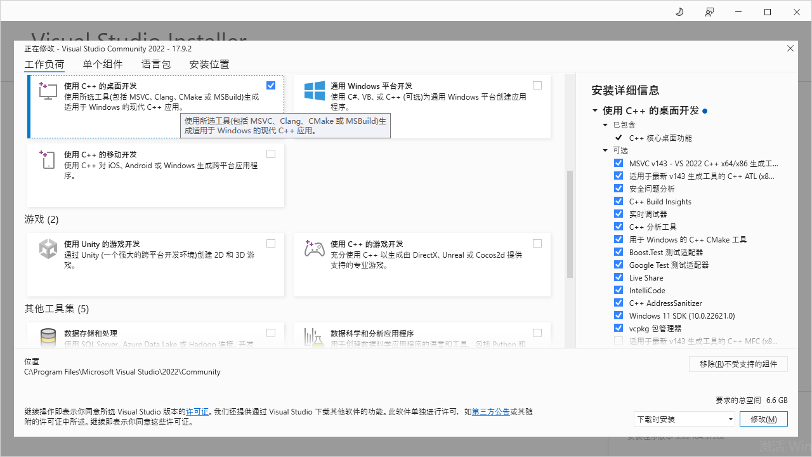Click the 移除不受支持的组件 button

coord(738,364)
